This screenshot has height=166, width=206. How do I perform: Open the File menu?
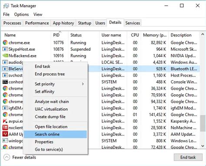6,14
